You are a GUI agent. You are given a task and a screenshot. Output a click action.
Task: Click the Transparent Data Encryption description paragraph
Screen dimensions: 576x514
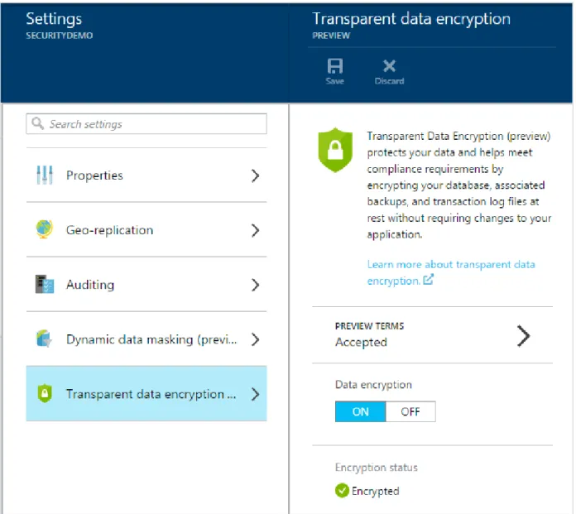(x=458, y=185)
